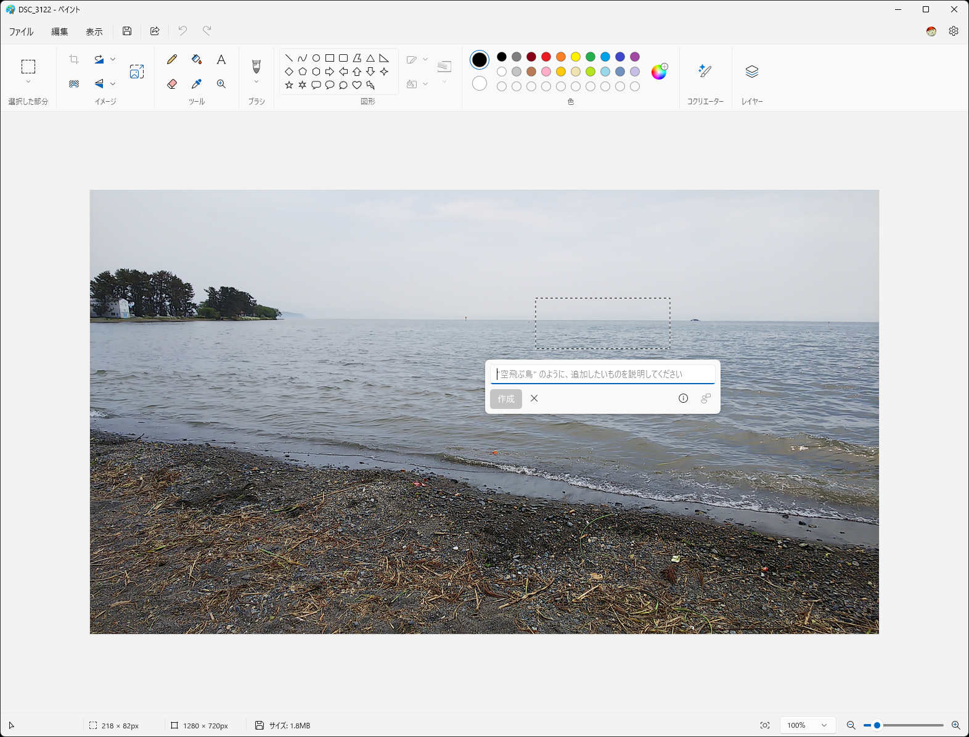Click the サイズ: 1.8MB status text
Viewport: 969px width, 737px height.
pos(290,726)
